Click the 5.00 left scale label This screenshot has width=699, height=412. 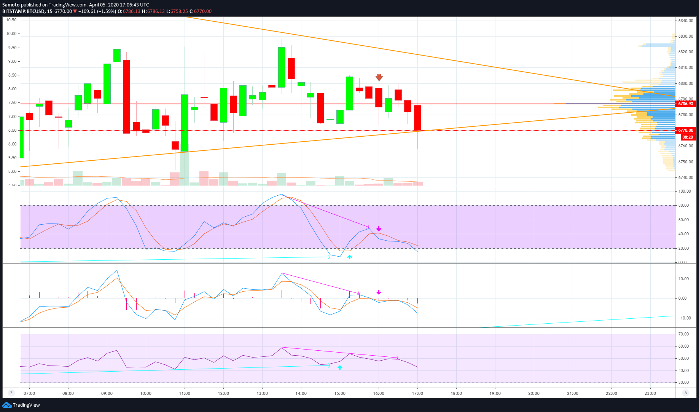pyautogui.click(x=13, y=171)
